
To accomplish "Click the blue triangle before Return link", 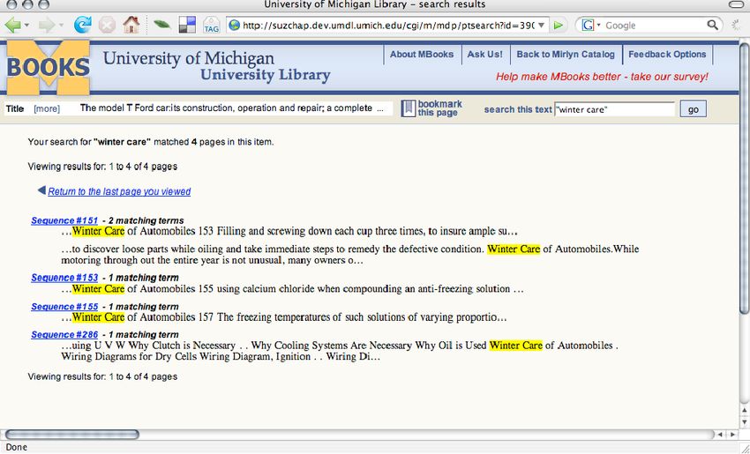I will [41, 190].
